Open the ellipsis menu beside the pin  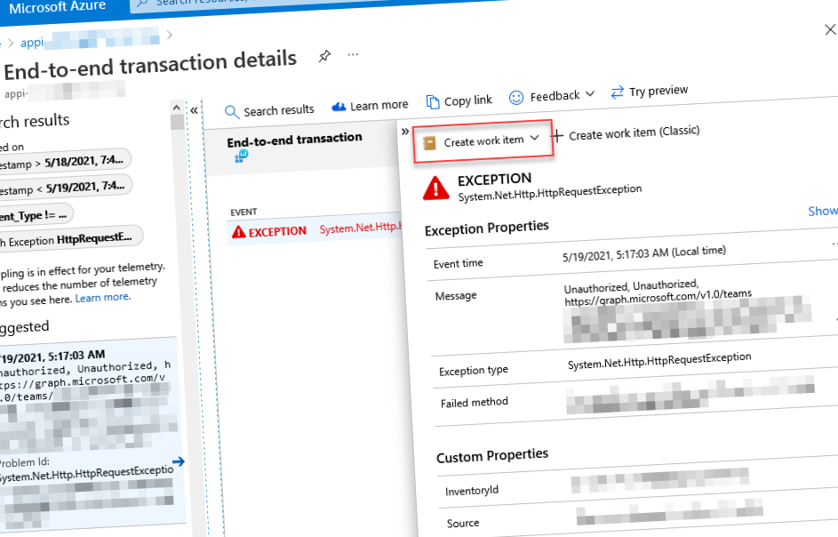click(353, 54)
